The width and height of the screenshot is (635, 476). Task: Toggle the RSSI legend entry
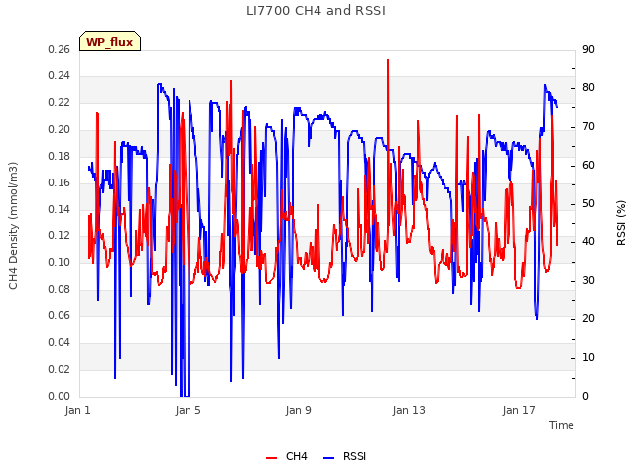click(344, 456)
